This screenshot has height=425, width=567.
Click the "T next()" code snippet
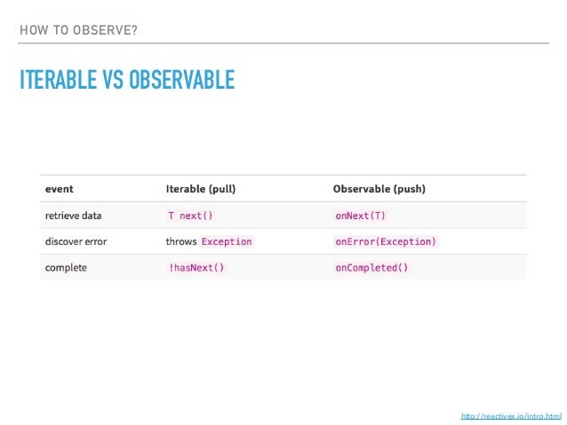click(191, 216)
